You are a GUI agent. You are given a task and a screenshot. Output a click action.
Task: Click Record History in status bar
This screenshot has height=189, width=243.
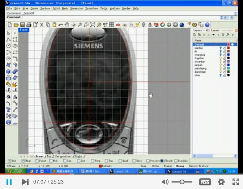coord(199,166)
